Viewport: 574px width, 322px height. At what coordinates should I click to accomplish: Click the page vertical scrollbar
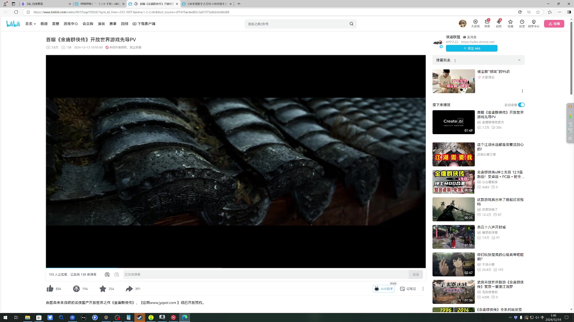(571, 58)
